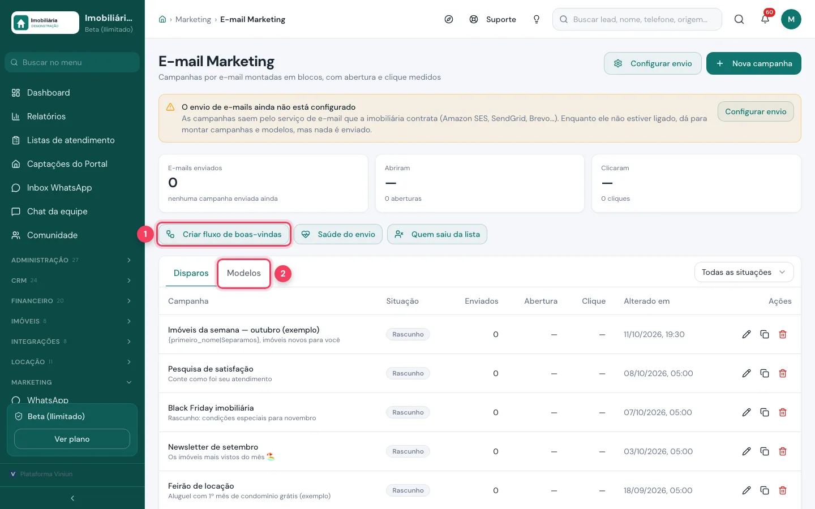Duplicate the Pesquisa de satisfação campaign

[765, 373]
